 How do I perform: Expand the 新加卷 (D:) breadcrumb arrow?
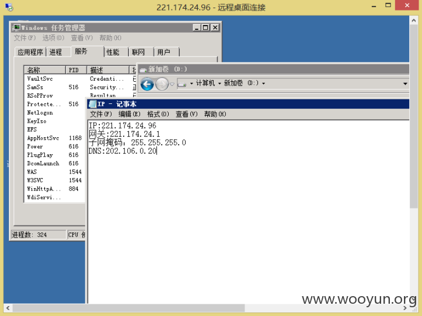263,84
